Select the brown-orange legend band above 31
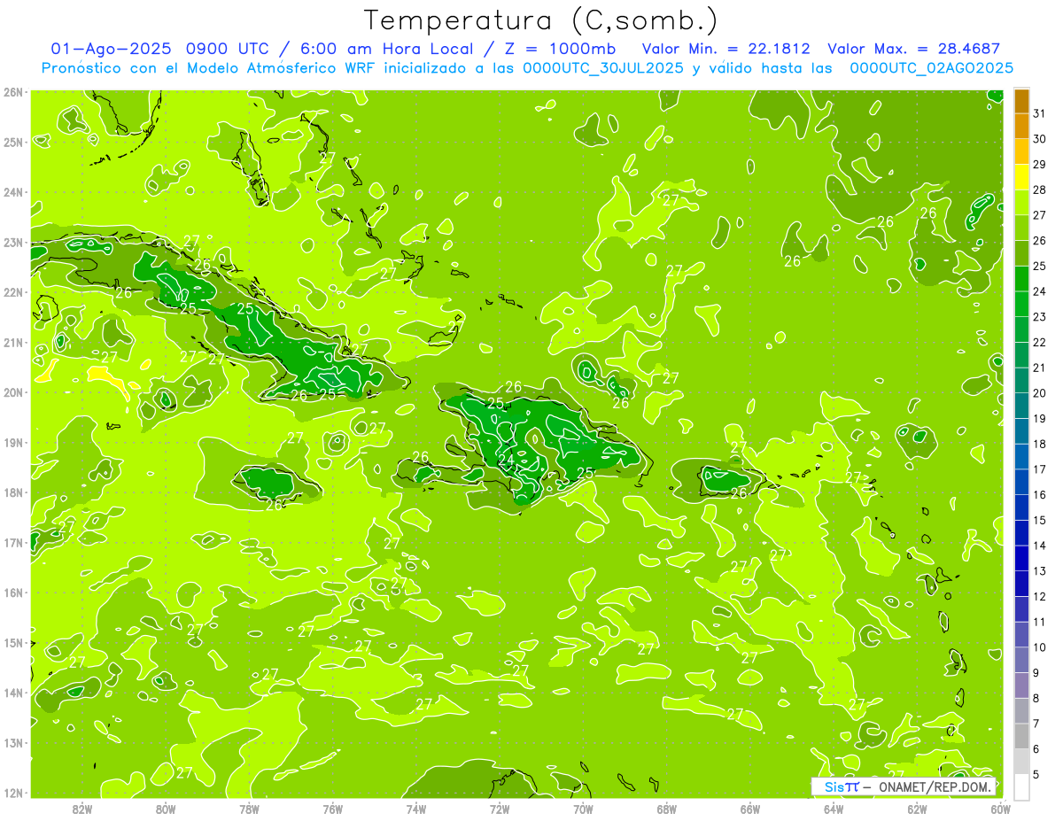1063x821 pixels. click(1021, 101)
